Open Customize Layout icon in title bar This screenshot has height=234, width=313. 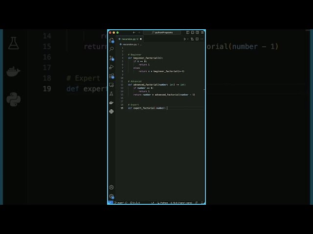click(202, 33)
